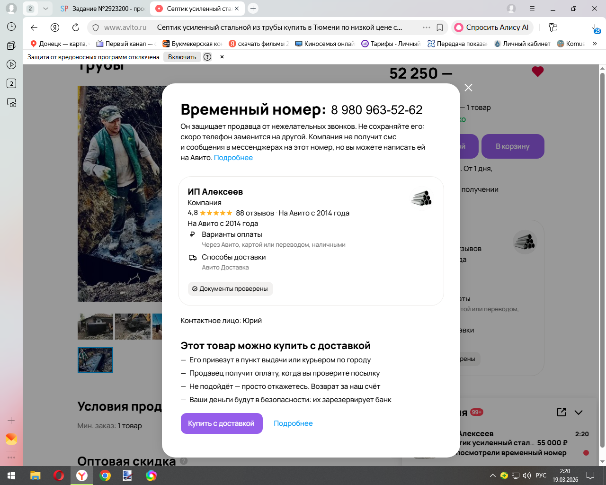Viewport: 606px width, 485px height.
Task: Bookmark this page with the bookmark icon
Action: [440, 27]
